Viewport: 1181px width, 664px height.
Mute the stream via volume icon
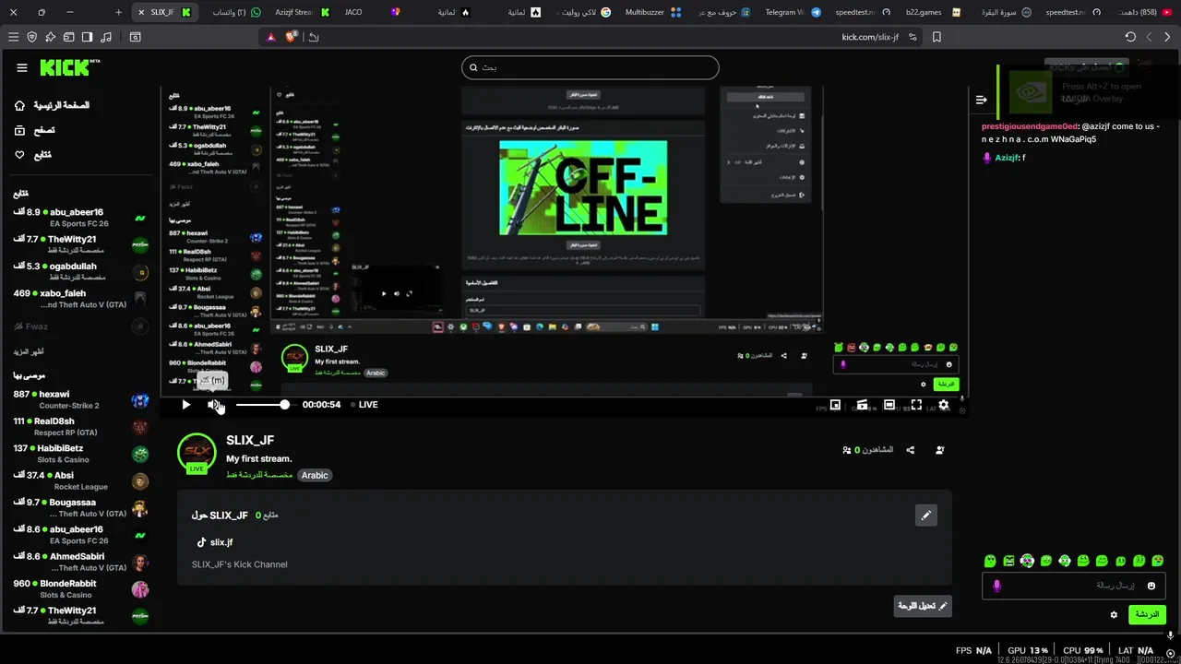coord(213,404)
